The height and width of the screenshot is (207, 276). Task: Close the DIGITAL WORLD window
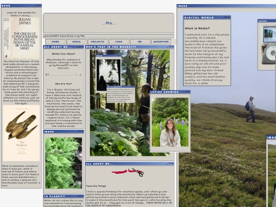click(229, 17)
